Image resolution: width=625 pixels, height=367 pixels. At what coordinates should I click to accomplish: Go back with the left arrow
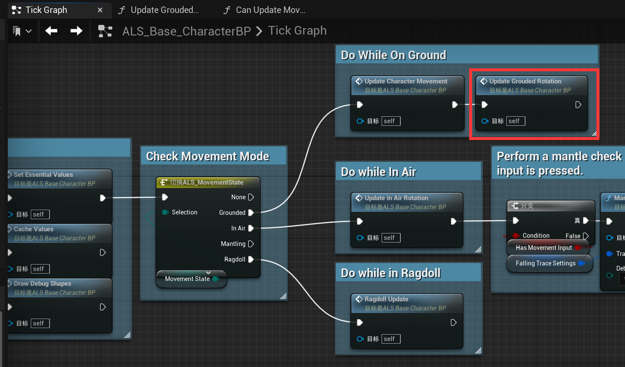click(x=51, y=31)
